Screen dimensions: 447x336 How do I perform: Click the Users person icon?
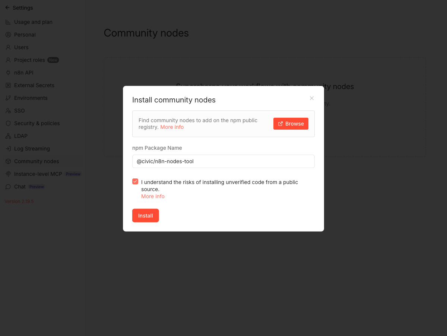pos(8,47)
